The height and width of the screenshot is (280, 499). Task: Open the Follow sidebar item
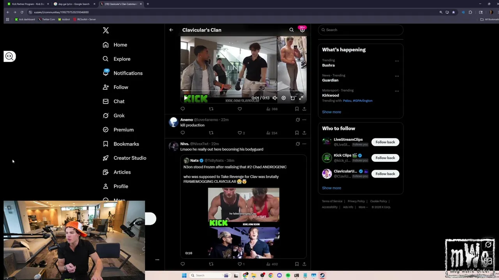(x=115, y=87)
